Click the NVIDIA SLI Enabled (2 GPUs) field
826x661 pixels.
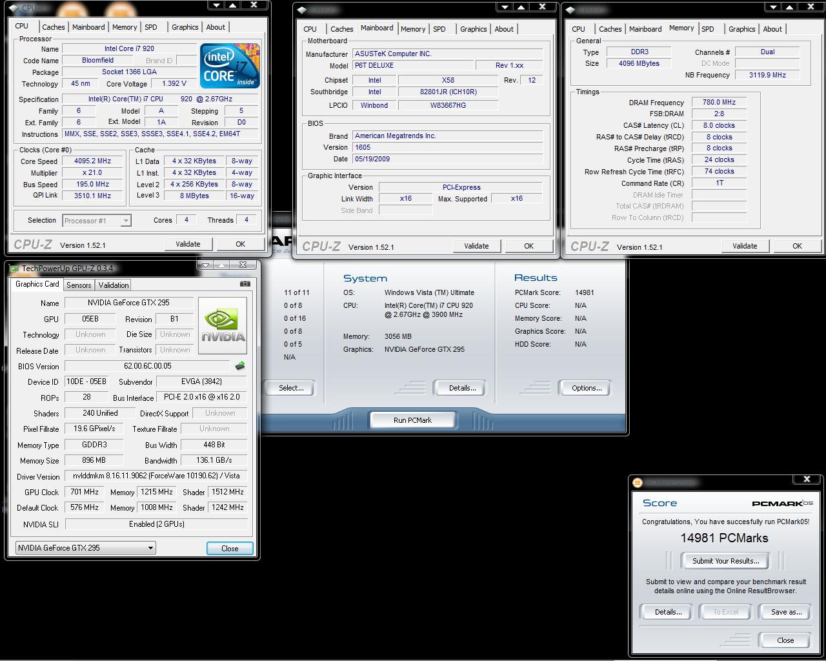coord(156,524)
